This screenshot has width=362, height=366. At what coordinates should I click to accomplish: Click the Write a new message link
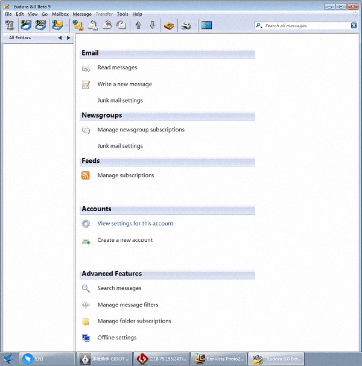pyautogui.click(x=124, y=84)
